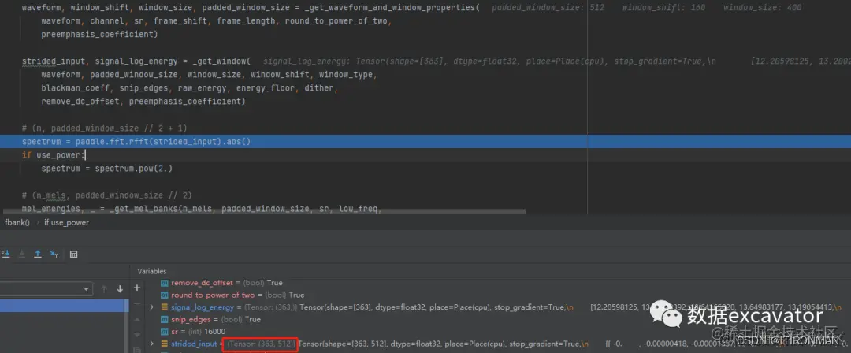Click the 'preemphasis_coefficient)' line under round_to_power_of_two
851x353 pixels.
(x=99, y=34)
